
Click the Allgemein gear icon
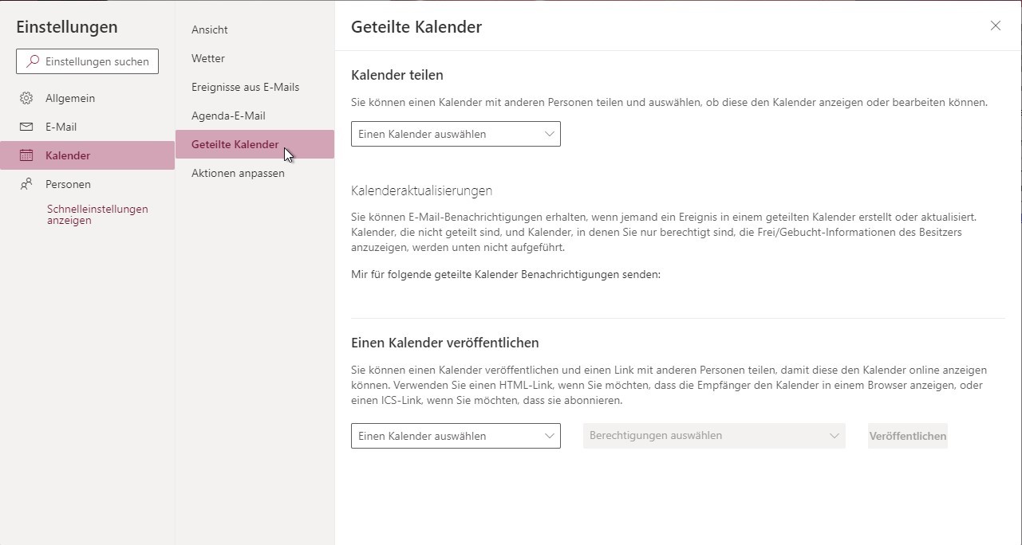pyautogui.click(x=26, y=98)
